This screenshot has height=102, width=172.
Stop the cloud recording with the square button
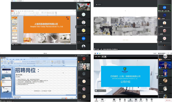click(x=105, y=57)
